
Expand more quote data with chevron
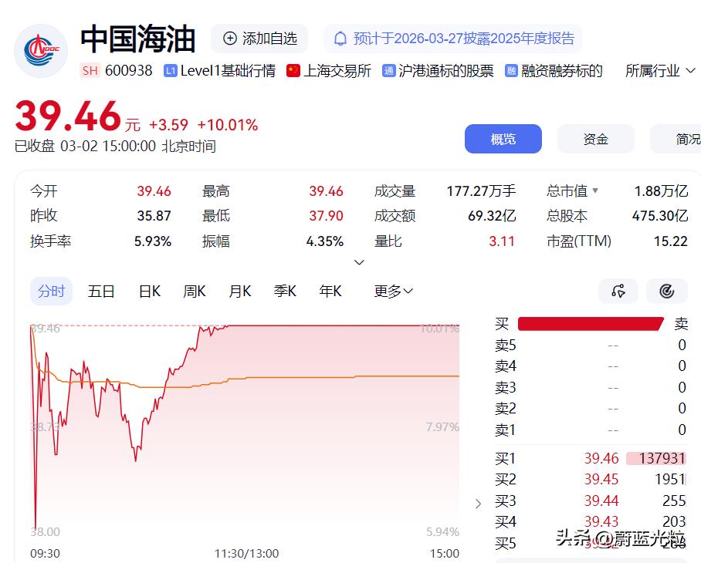point(359,262)
